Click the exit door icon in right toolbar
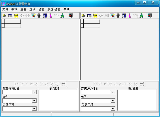This screenshot has height=117, width=160. pyautogui.click(x=150, y=16)
